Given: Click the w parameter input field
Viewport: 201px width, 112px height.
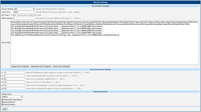Looking at the screenshot, I should pyautogui.click(x=14, y=76).
